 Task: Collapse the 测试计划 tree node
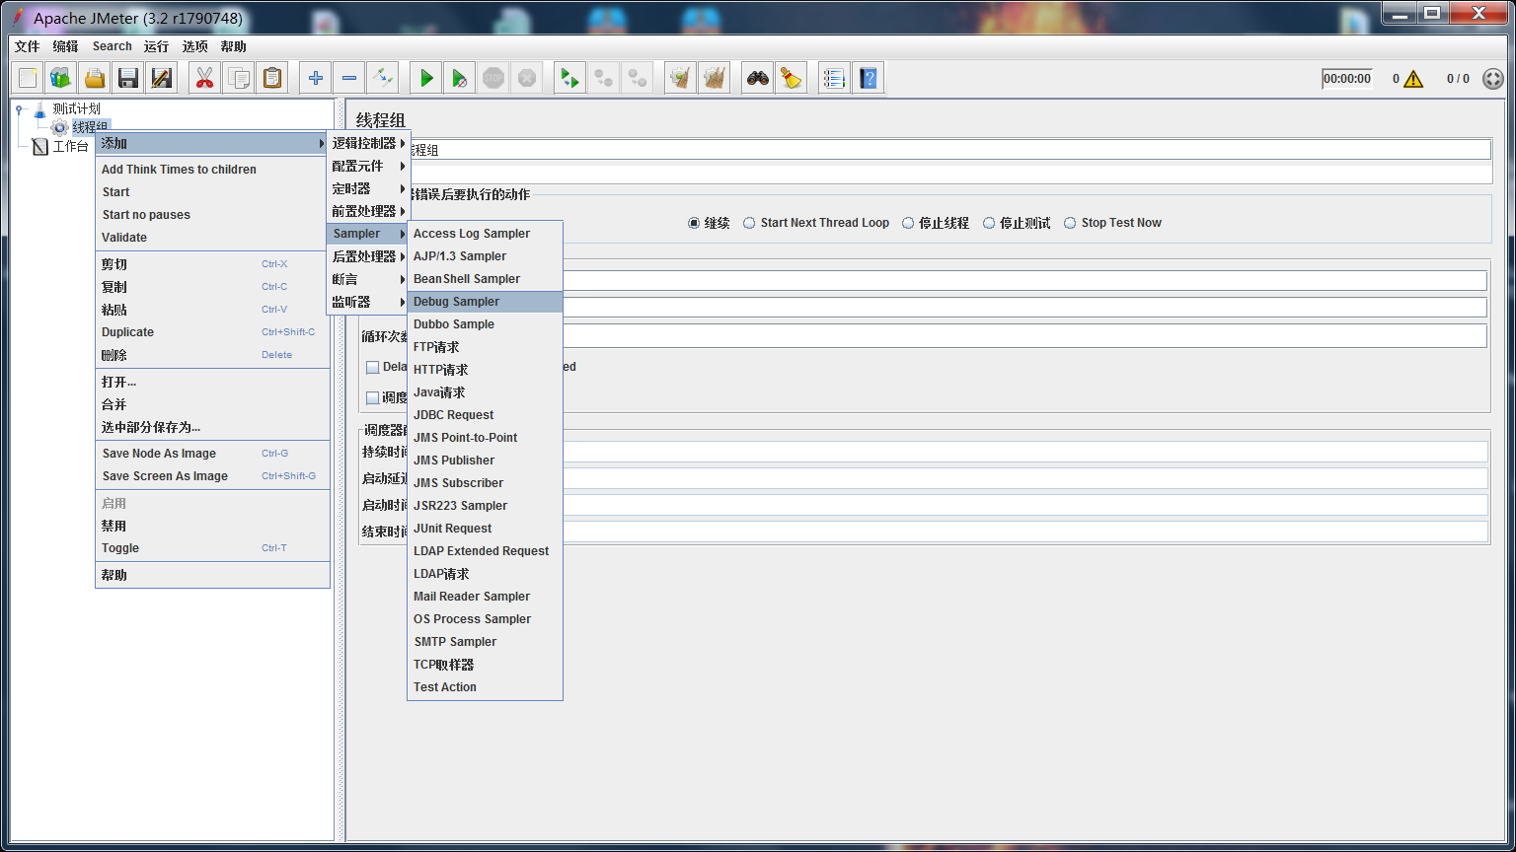[x=19, y=108]
